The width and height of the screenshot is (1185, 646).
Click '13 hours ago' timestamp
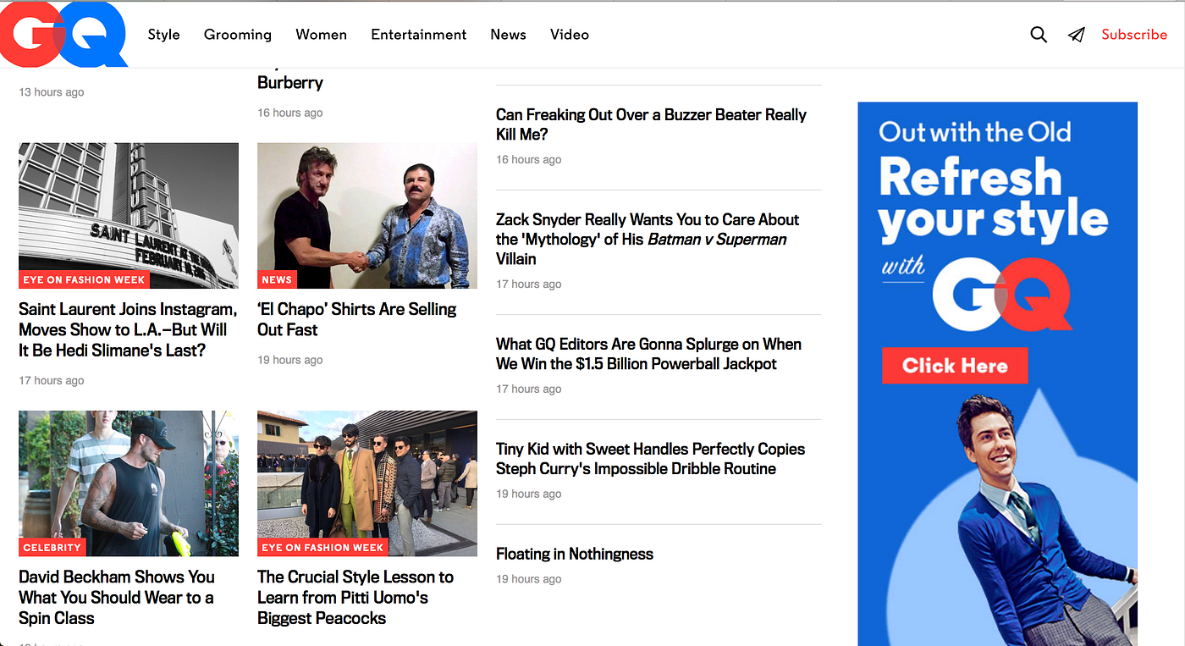52,92
